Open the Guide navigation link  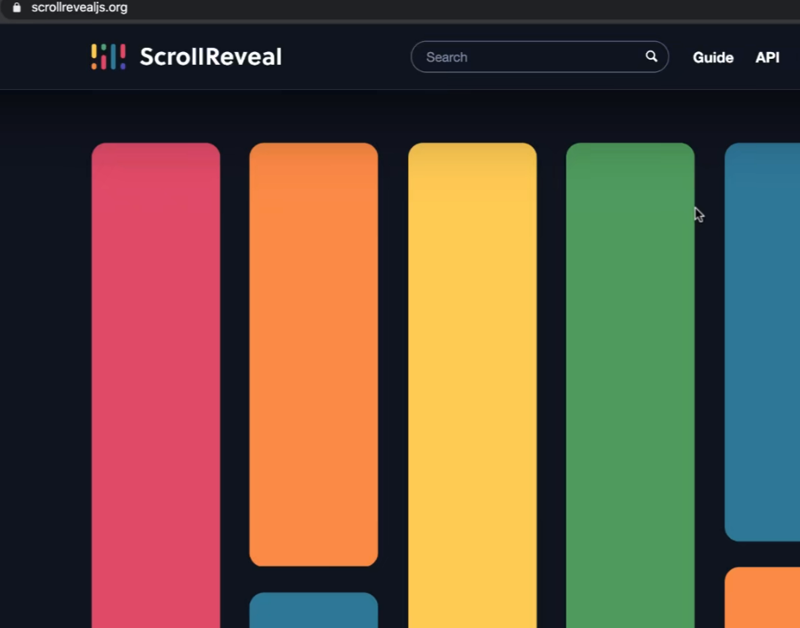click(x=713, y=57)
